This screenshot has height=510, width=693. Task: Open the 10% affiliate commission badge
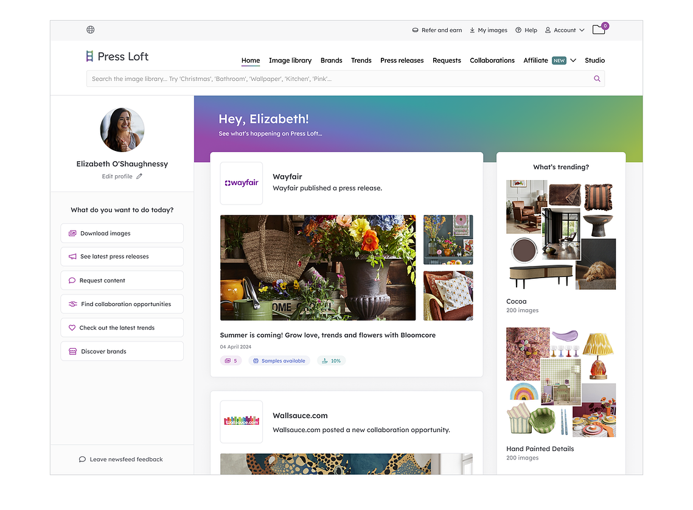click(332, 361)
